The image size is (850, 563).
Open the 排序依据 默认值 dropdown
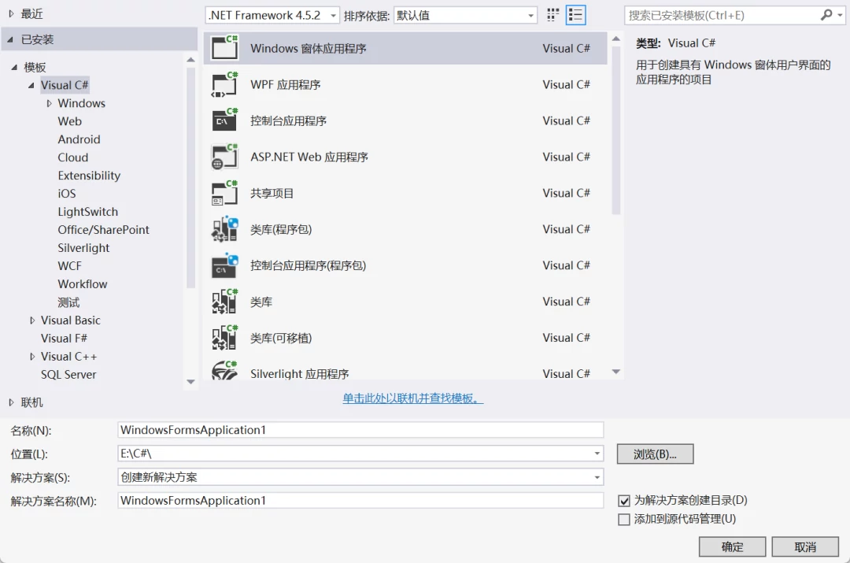click(465, 15)
